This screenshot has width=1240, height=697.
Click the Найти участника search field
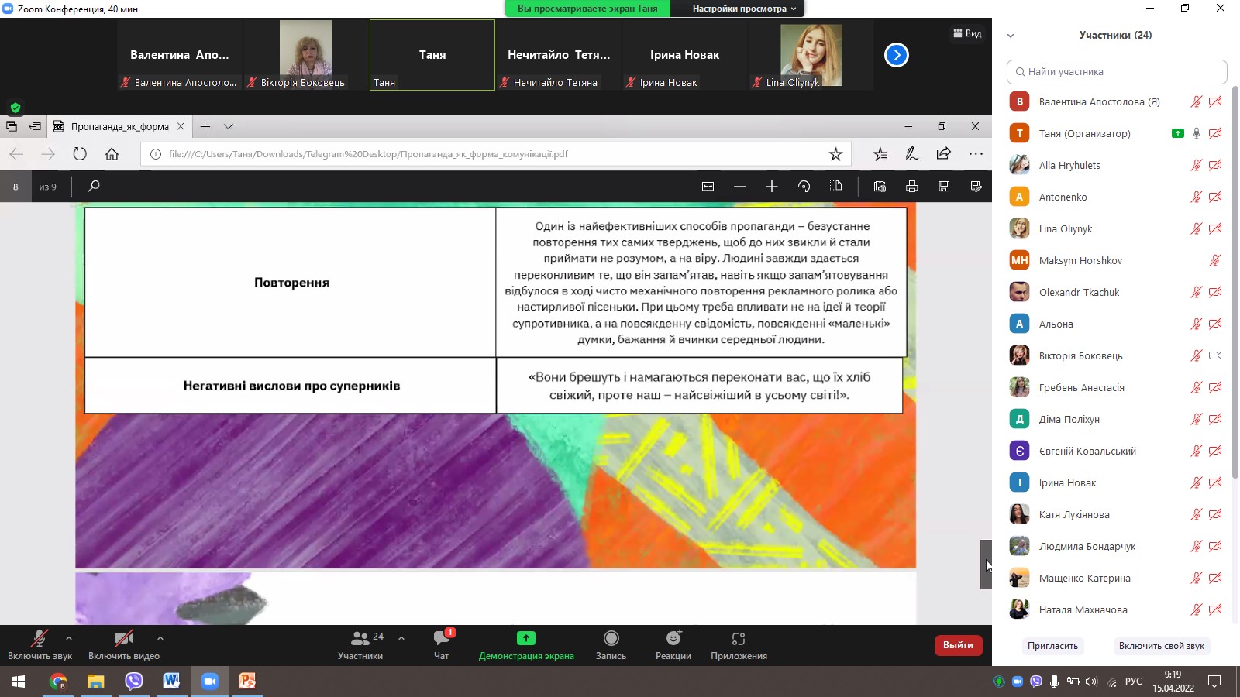click(x=1117, y=72)
